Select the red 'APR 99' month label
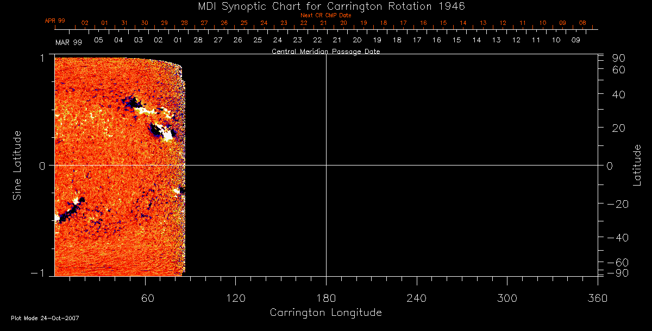The height and width of the screenshot is (331, 652). pyautogui.click(x=55, y=21)
